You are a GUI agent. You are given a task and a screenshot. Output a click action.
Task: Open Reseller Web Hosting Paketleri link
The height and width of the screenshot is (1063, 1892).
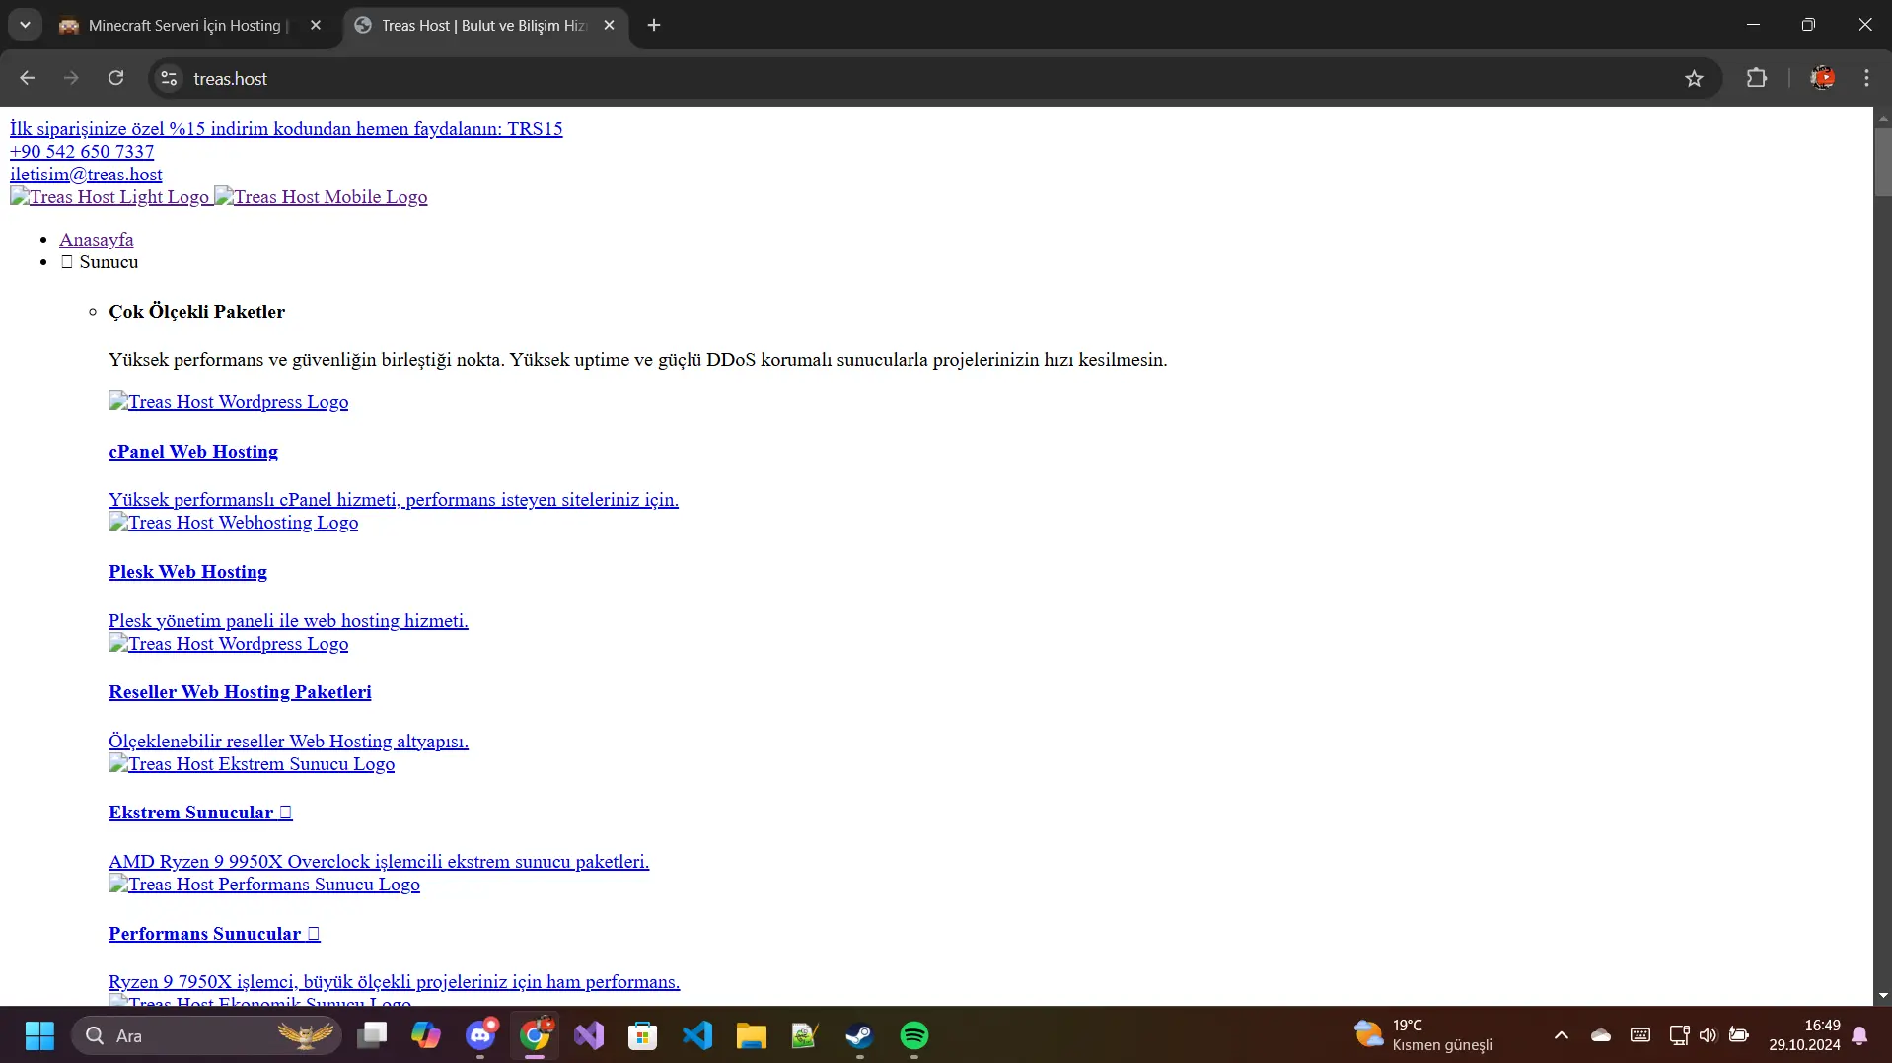point(240,692)
